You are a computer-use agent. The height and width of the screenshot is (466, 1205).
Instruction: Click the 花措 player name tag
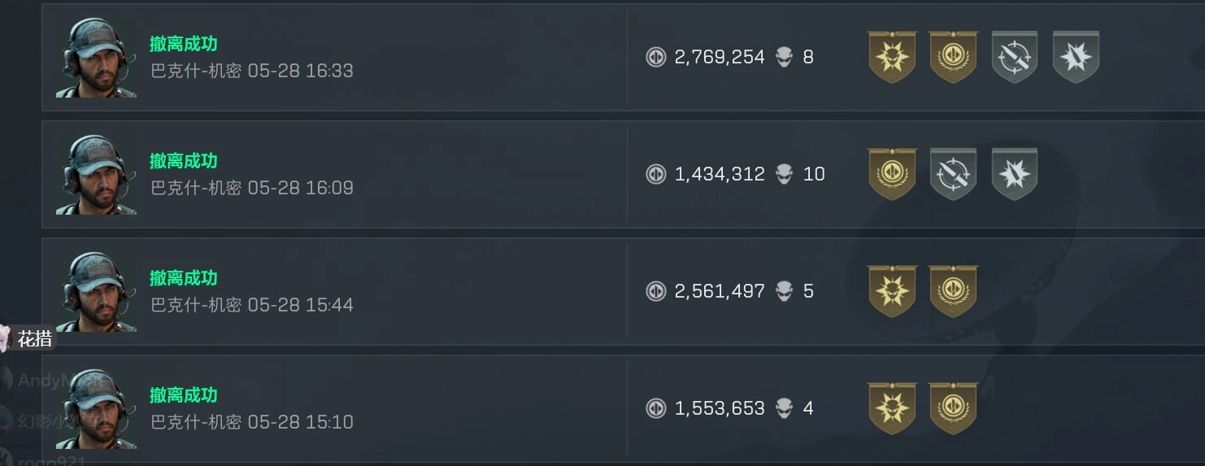[x=35, y=339]
